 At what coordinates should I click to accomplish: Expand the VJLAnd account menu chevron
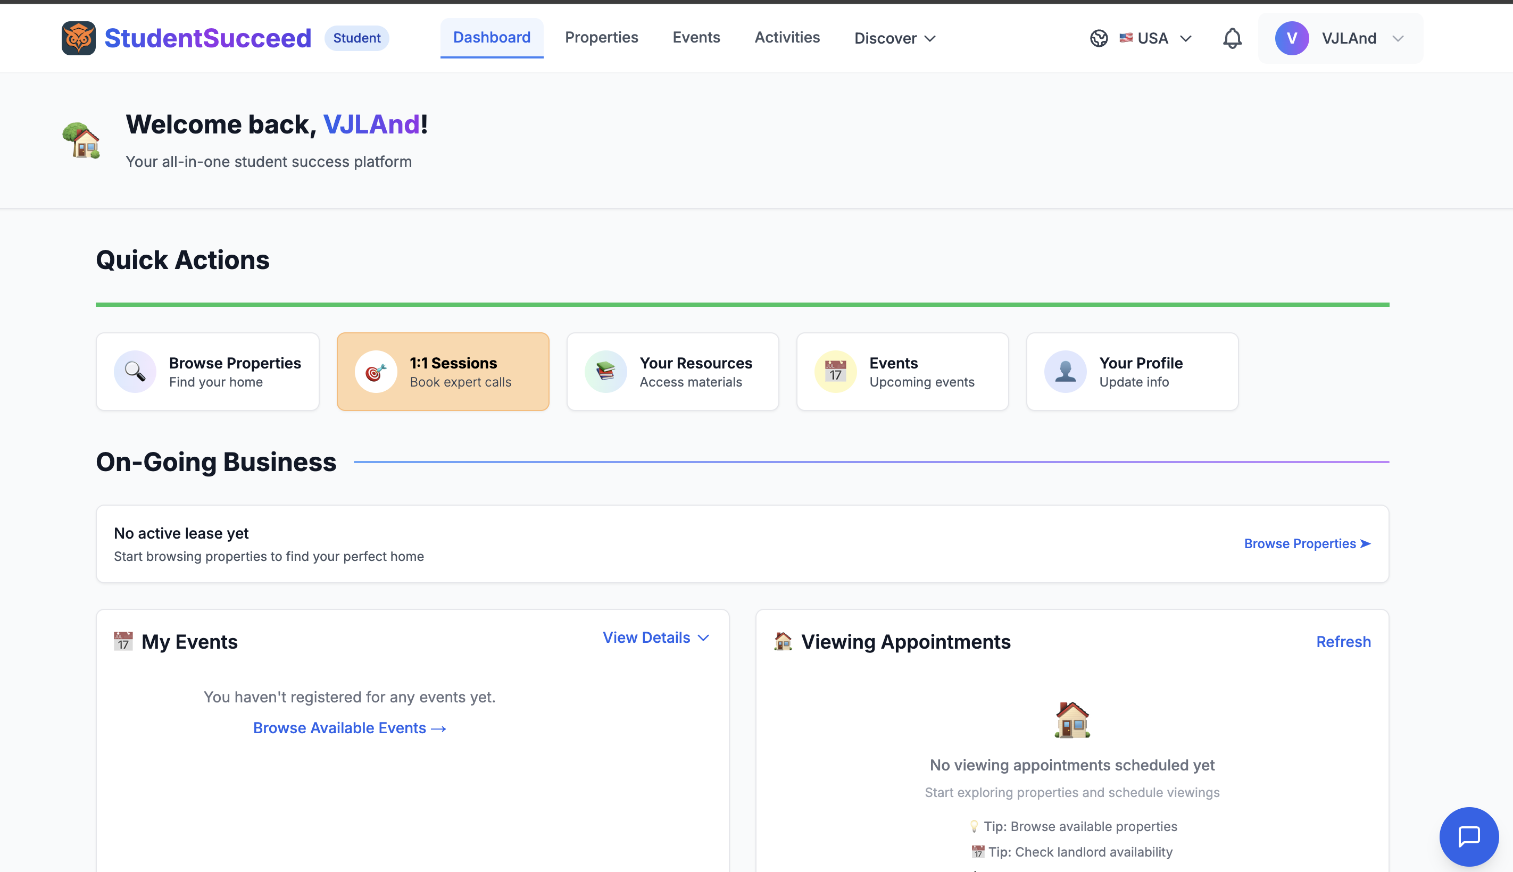click(x=1398, y=38)
